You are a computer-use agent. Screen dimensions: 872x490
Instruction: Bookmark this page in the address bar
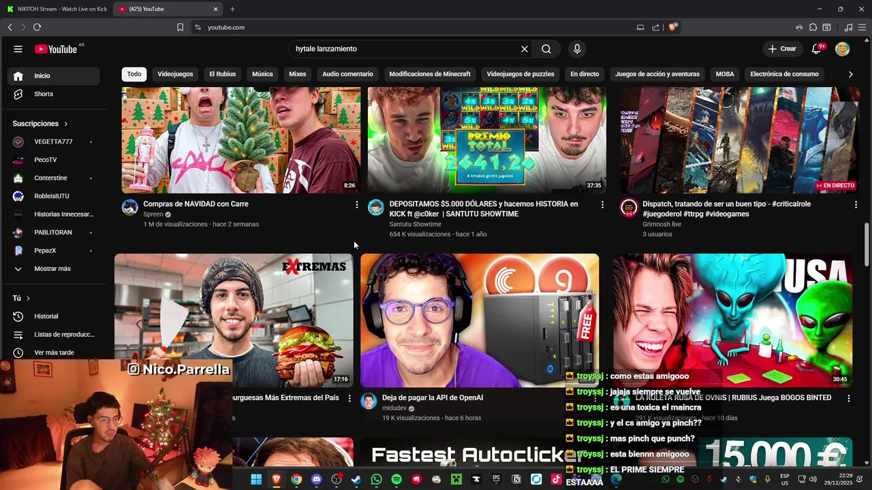[180, 27]
